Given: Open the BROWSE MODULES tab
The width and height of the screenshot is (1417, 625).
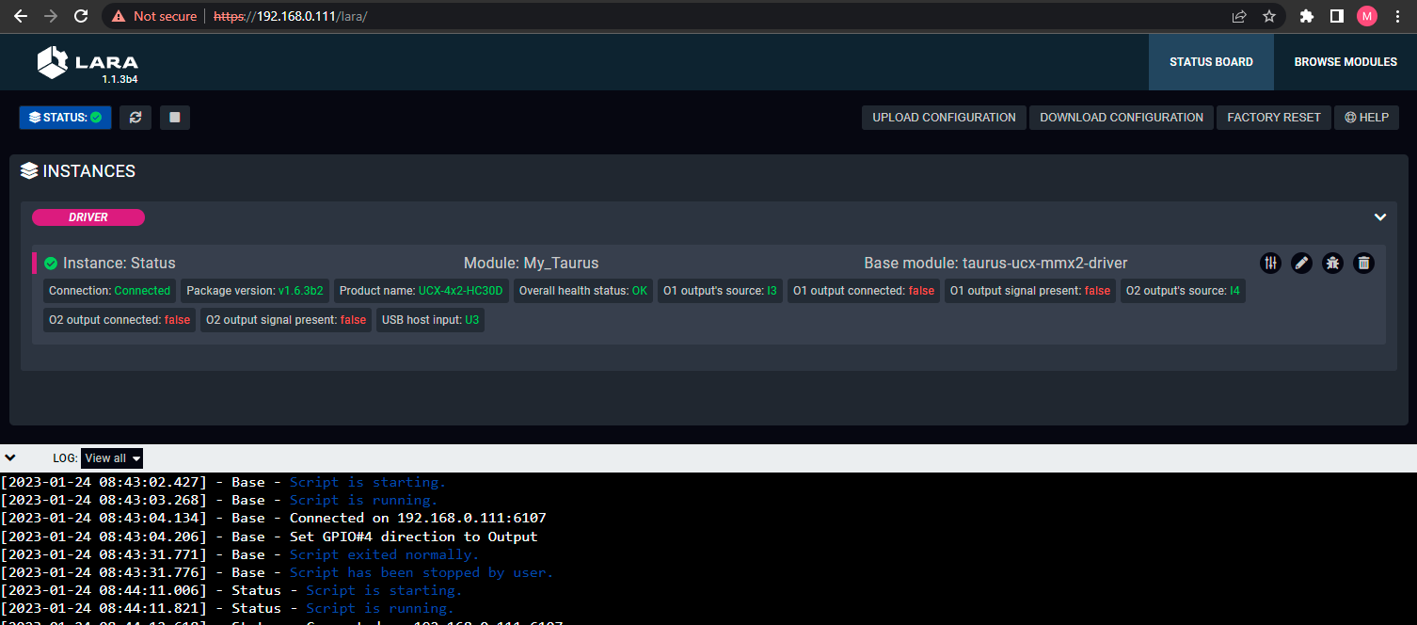Looking at the screenshot, I should 1345,62.
